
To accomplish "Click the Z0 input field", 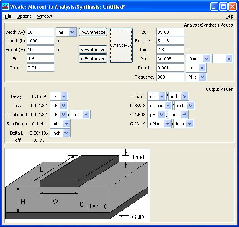I will [170, 32].
